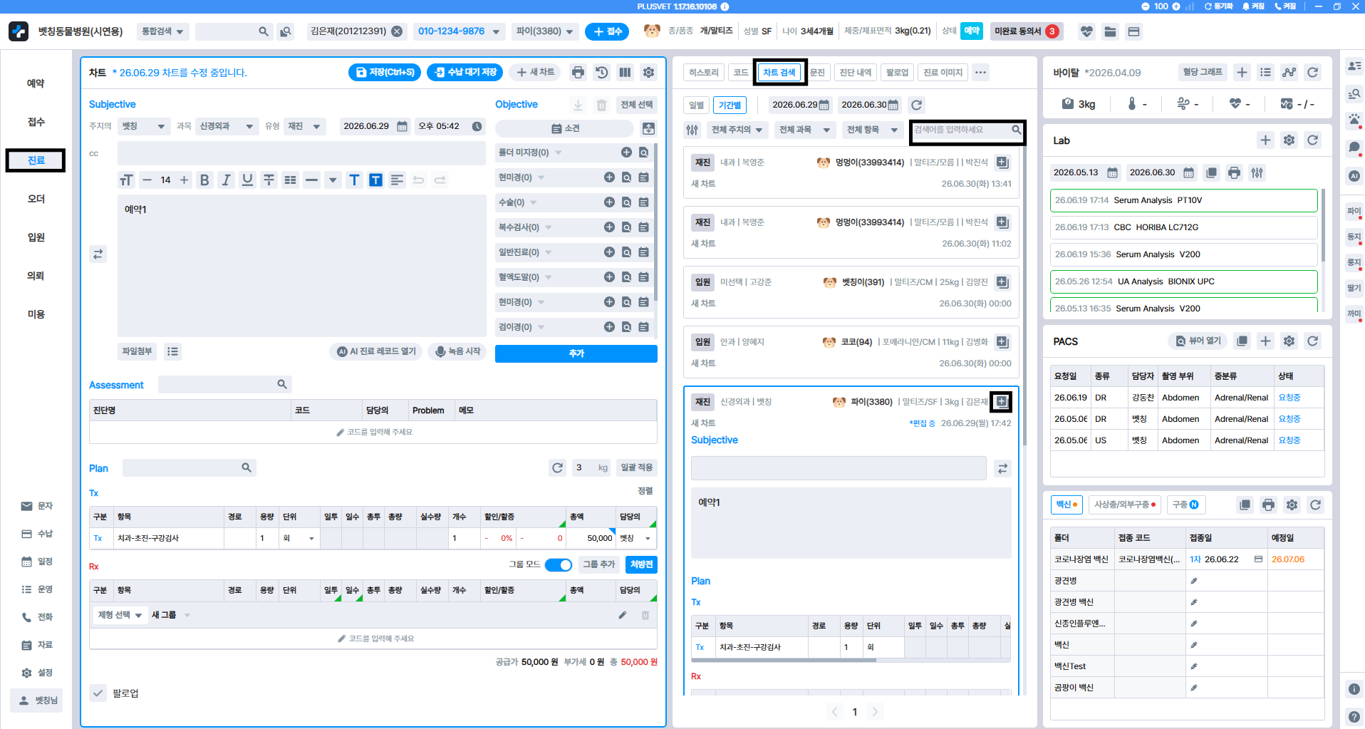Open the 혈당 그래프 button in 바이탈

(x=1203, y=72)
